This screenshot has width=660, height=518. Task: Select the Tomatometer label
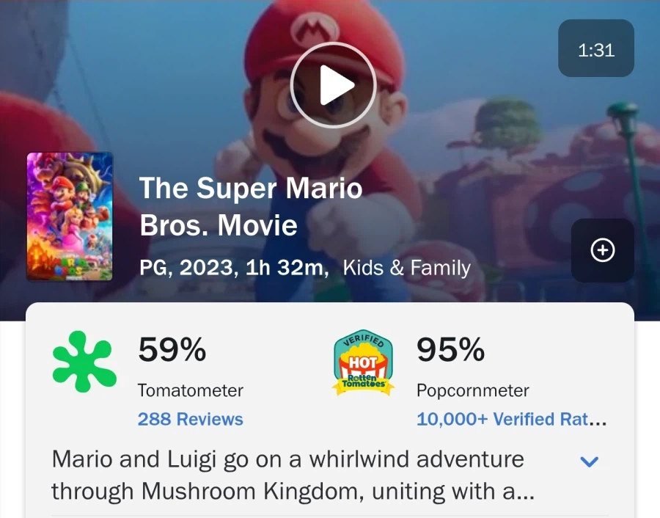click(190, 390)
